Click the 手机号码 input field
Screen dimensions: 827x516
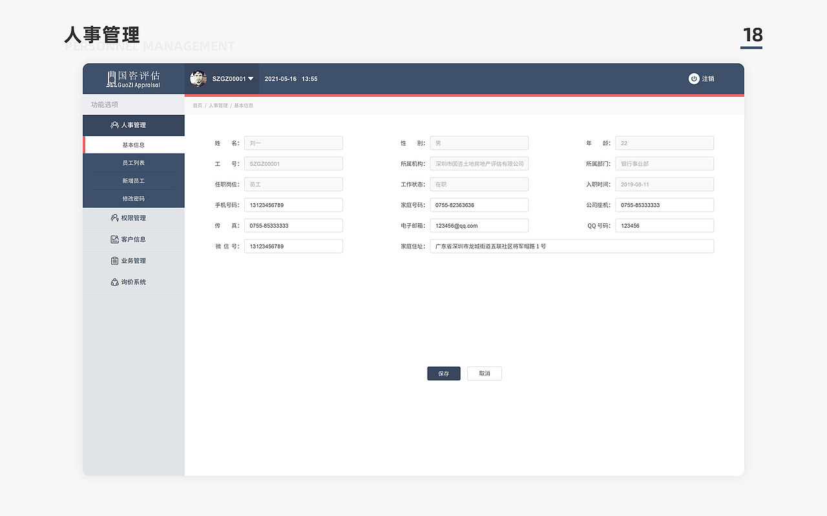click(293, 205)
